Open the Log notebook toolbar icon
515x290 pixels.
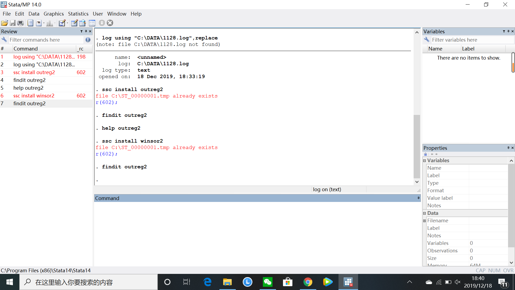pos(30,23)
